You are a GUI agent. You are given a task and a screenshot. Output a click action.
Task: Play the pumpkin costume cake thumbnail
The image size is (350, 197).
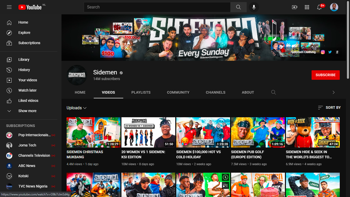(x=258, y=185)
